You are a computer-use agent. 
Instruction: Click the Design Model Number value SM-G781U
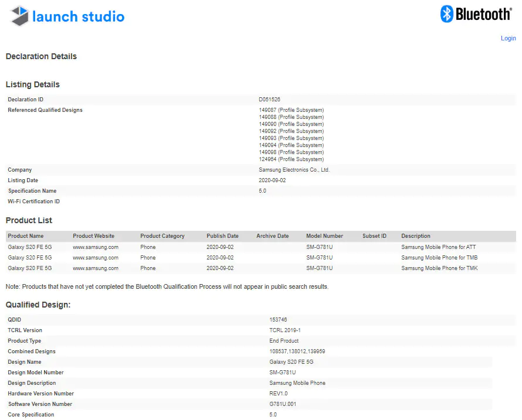tap(283, 373)
